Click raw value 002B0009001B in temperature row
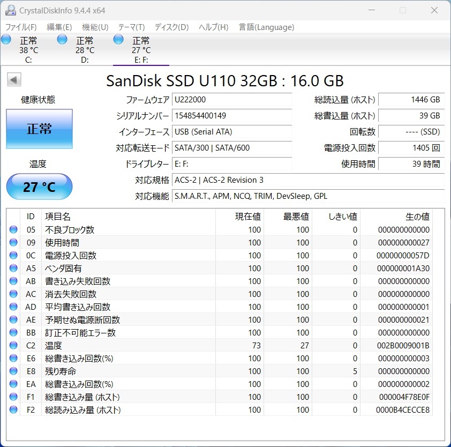 403,345
